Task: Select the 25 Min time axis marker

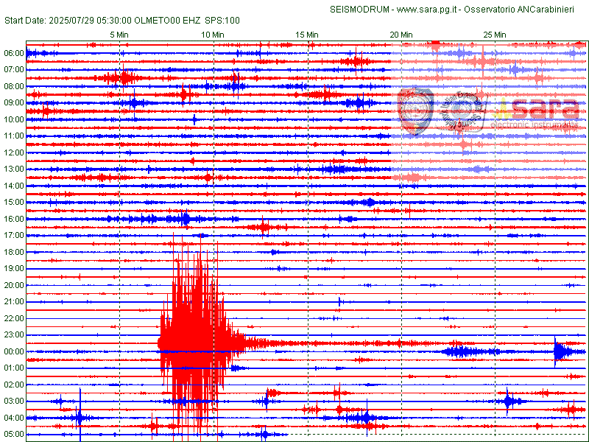Action: click(x=495, y=35)
